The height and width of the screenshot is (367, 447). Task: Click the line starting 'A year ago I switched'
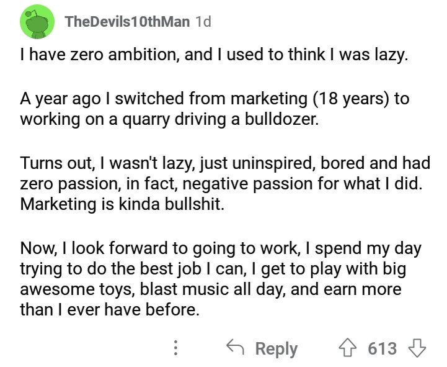[215, 99]
